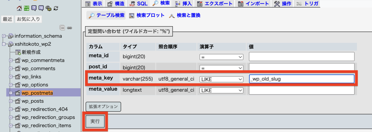Image resolution: width=372 pixels, height=132 pixels.
Task: Expand the wp_options table node
Action: point(11,85)
